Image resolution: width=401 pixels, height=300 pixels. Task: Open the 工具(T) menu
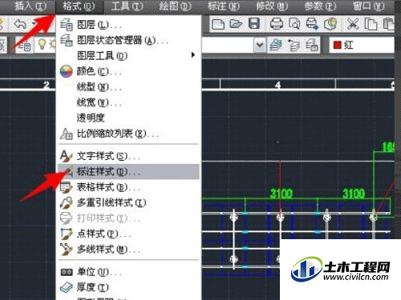click(127, 6)
